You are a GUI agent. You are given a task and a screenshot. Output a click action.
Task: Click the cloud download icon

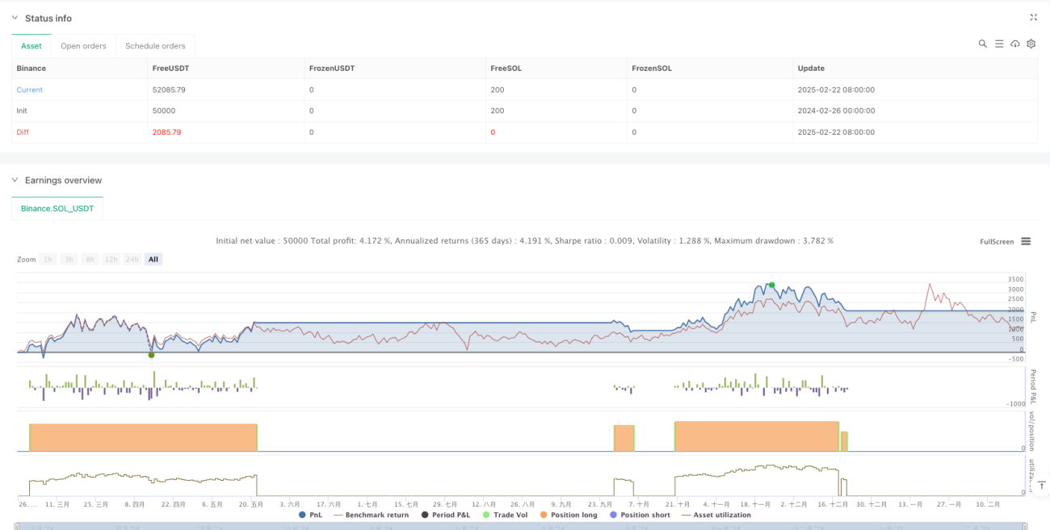point(1015,44)
